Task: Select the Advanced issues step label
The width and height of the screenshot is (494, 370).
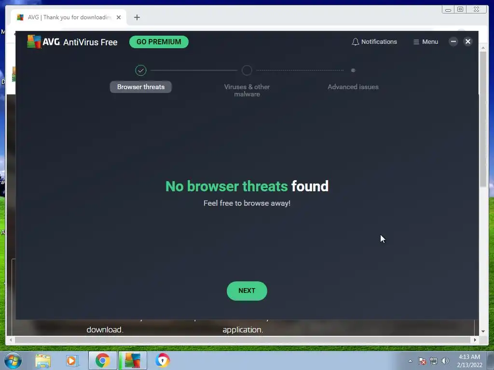Action: (353, 87)
